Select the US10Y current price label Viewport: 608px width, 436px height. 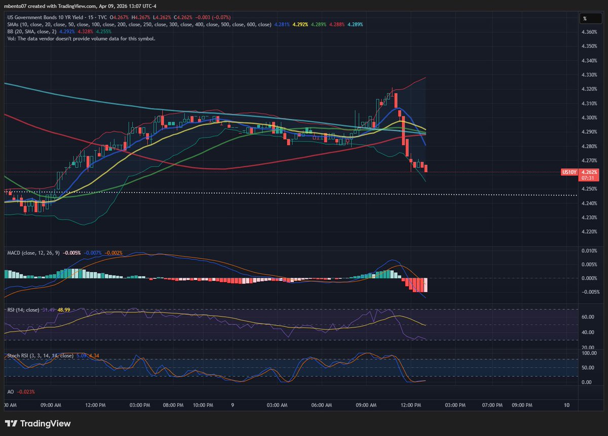569,172
